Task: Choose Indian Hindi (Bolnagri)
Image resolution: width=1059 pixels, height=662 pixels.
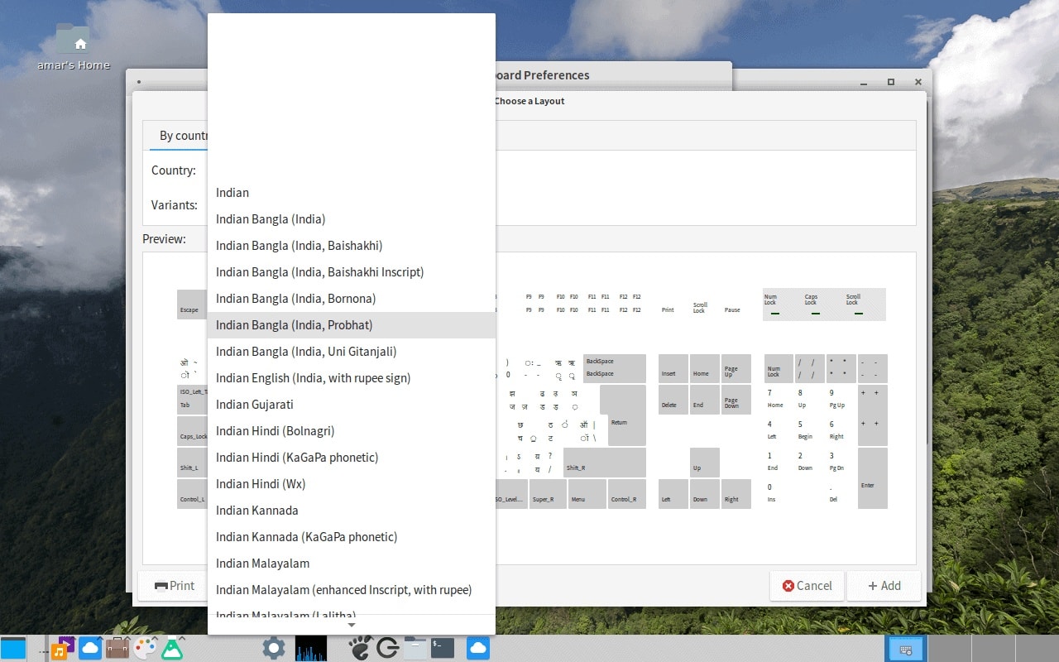Action: pyautogui.click(x=352, y=431)
